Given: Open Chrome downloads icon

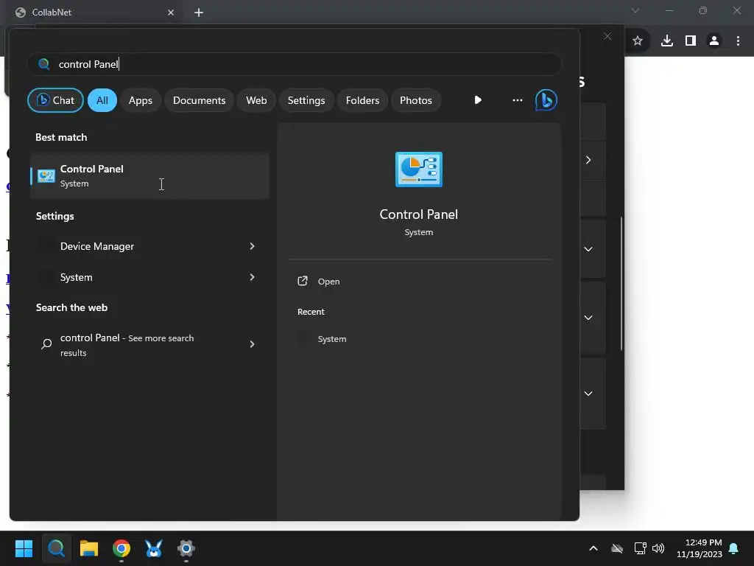Looking at the screenshot, I should pos(667,41).
